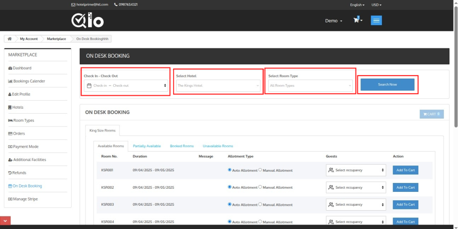The image size is (458, 229).
Task: Click My Account in the breadcrumb
Action: [29, 39]
